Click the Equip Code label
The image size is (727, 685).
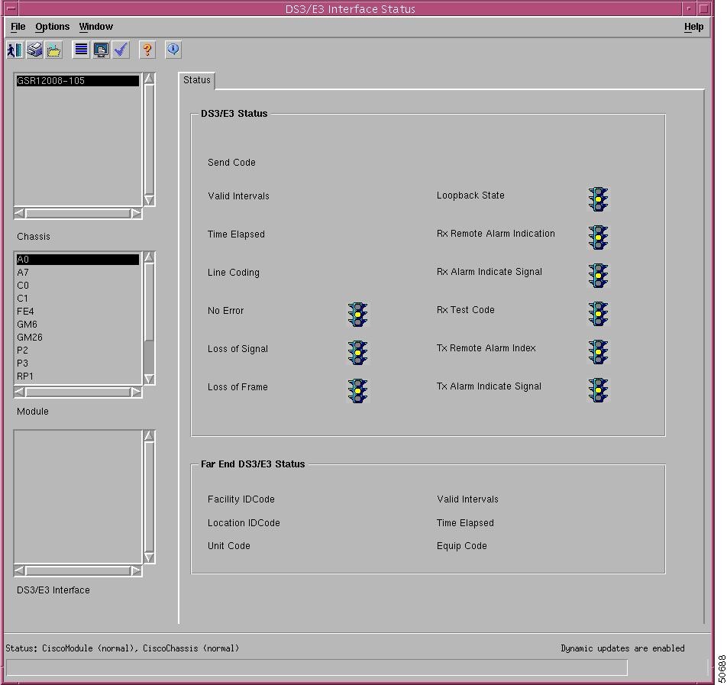point(462,546)
